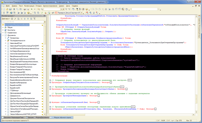
Task: Click the Save icon in the toolbar
Action: click(x=10, y=9)
